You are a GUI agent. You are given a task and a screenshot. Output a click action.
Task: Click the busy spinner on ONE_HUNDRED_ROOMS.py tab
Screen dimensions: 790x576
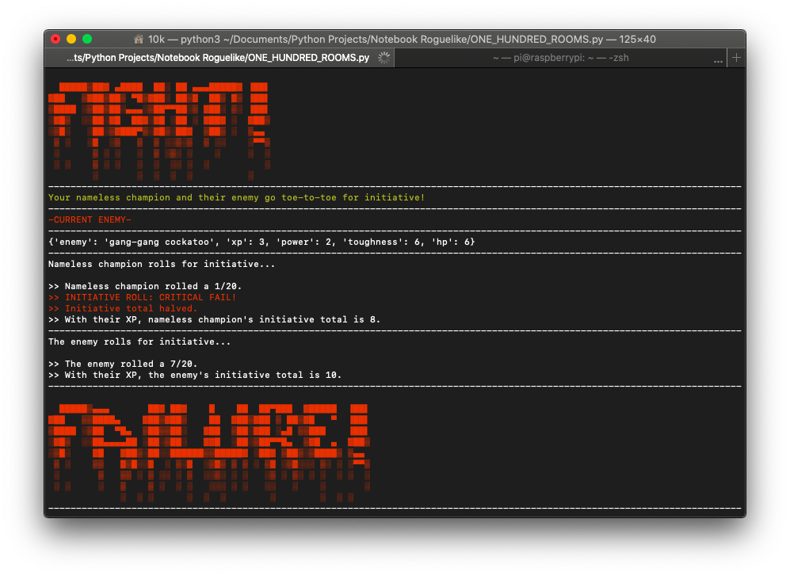(384, 58)
